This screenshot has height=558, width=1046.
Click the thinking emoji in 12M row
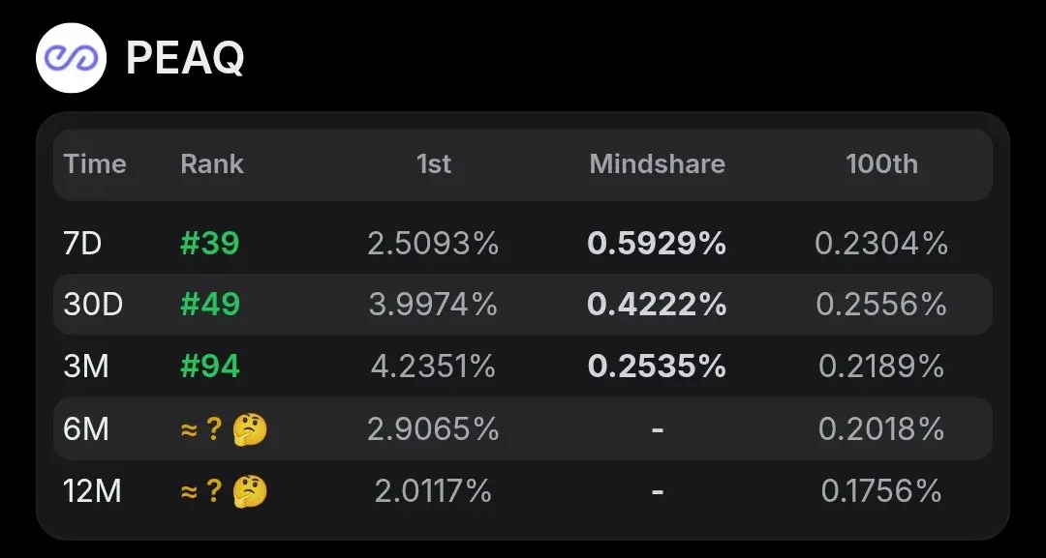tap(250, 491)
